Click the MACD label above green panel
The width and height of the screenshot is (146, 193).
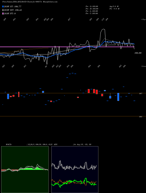[9, 144]
